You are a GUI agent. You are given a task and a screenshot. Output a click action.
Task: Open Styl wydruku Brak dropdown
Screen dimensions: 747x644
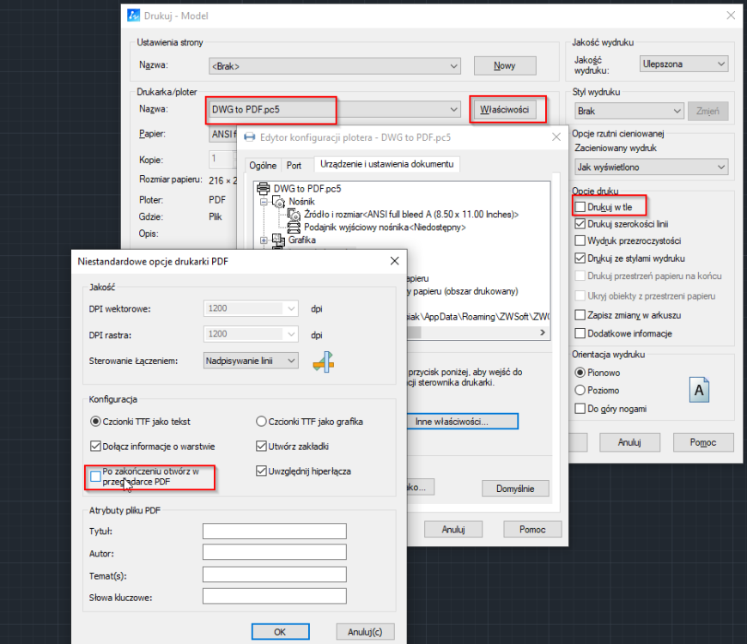tap(629, 111)
